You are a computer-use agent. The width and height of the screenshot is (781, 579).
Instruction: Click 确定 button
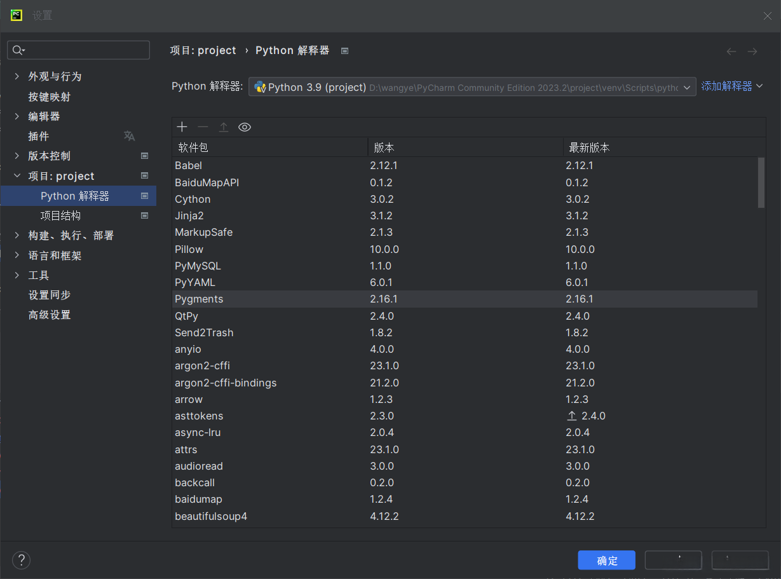pos(607,560)
